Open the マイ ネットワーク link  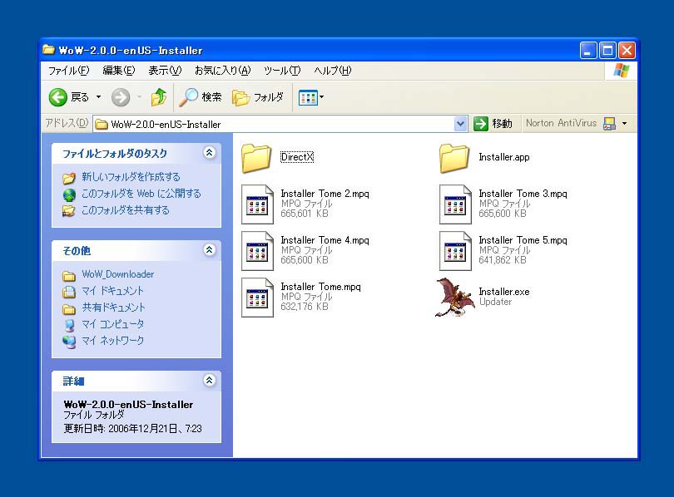pos(112,341)
